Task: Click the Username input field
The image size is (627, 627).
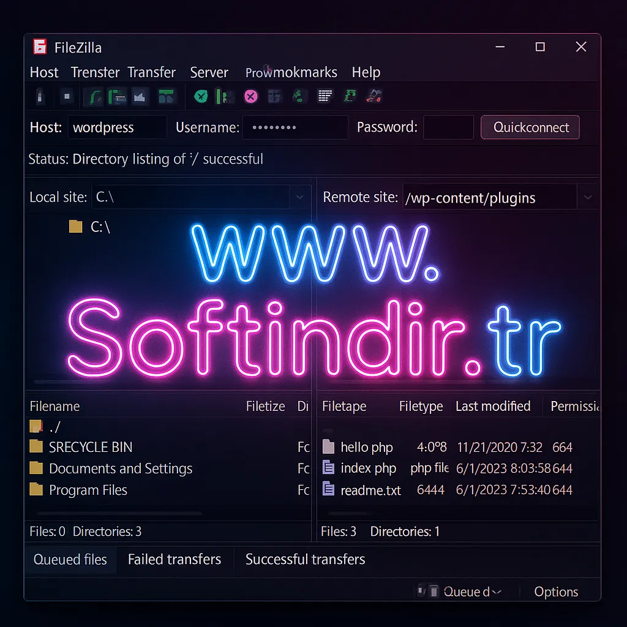Action: [x=295, y=127]
